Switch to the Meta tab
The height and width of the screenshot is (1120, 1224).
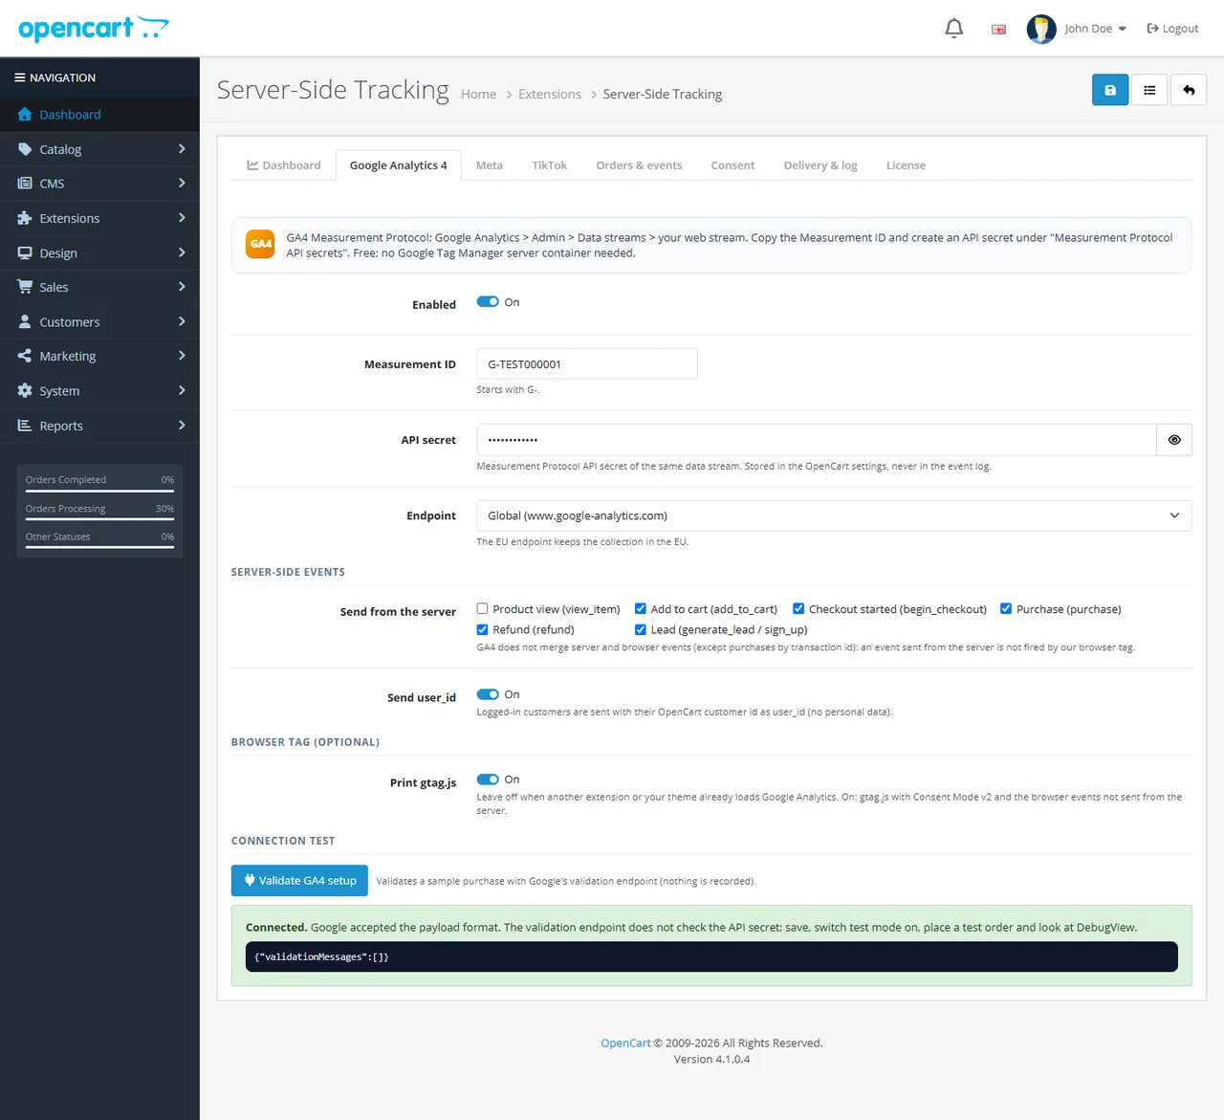[490, 165]
